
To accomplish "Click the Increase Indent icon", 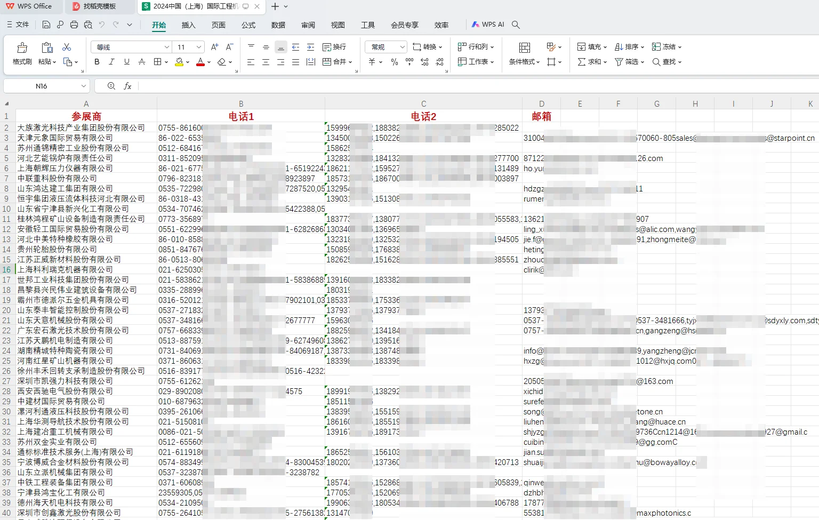I will point(311,47).
